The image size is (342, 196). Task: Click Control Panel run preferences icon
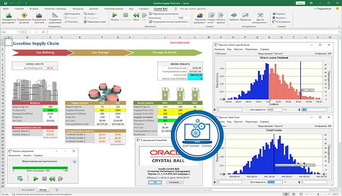point(20,179)
